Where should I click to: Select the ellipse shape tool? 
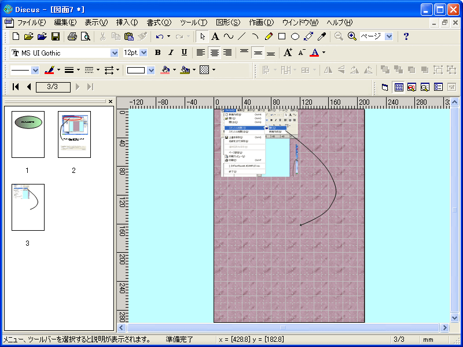[295, 36]
